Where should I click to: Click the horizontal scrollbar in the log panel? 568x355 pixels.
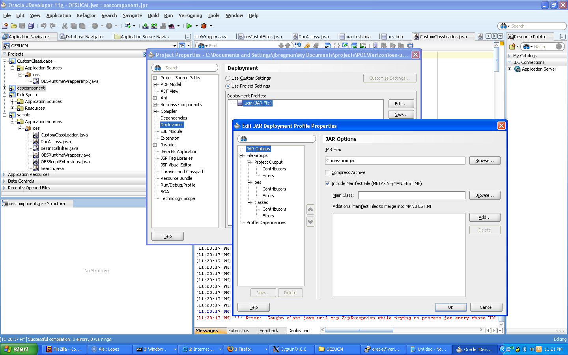click(359, 330)
